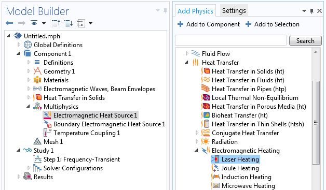The image size is (326, 190).
Task: Click the Study 1 icon
Action: tap(28, 150)
